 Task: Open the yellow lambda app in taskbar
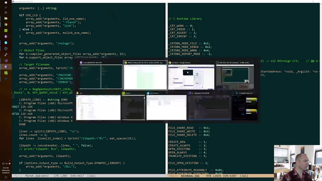(x=6, y=30)
